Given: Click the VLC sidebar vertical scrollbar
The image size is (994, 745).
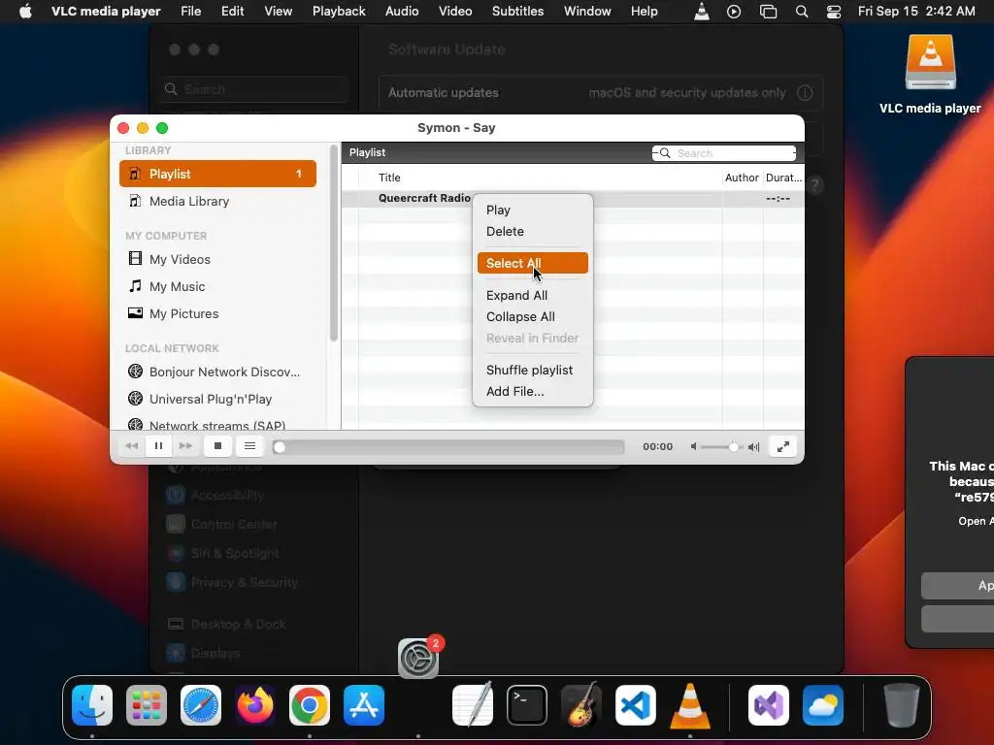Looking at the screenshot, I should pos(334,243).
